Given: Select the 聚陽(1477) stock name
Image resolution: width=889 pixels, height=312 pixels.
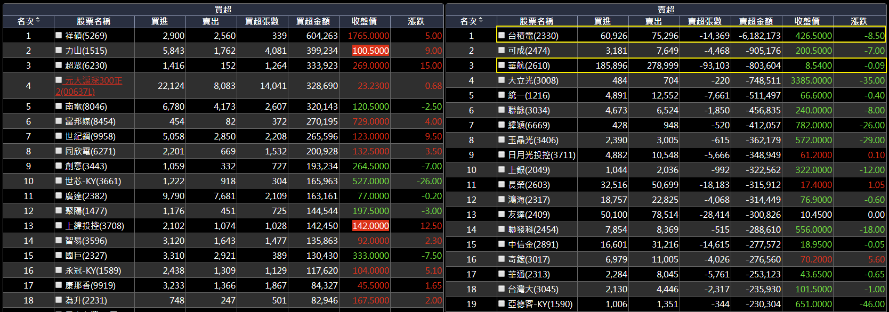Looking at the screenshot, I should (x=86, y=211).
